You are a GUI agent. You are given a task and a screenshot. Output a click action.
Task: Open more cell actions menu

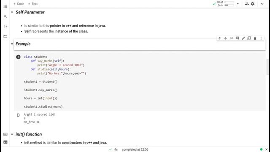pos(261,38)
